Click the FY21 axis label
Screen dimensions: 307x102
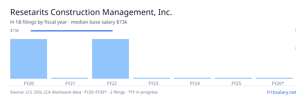pos(70,83)
